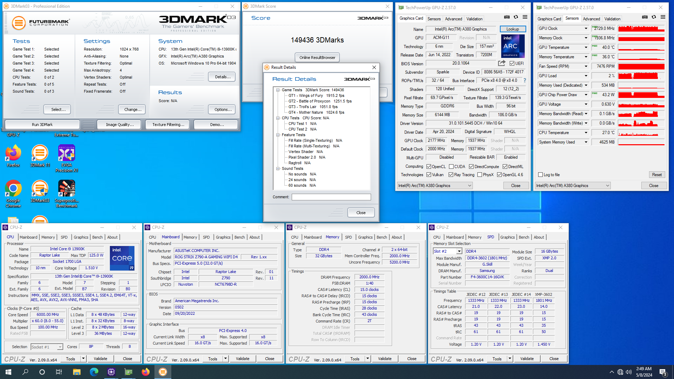Open the EVGA Precision X1 desktop shortcut
This screenshot has width=674, height=379.
click(67, 159)
